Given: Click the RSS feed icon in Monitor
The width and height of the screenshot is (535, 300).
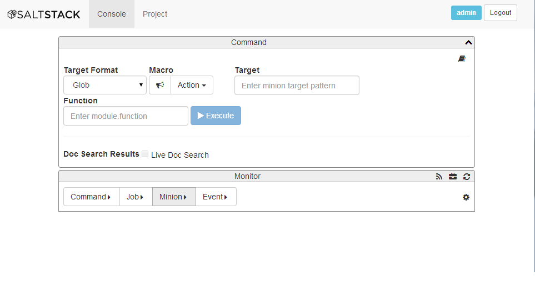Looking at the screenshot, I should [x=439, y=177].
